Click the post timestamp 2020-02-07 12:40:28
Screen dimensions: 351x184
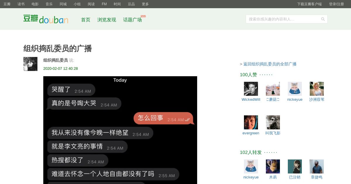[61, 69]
